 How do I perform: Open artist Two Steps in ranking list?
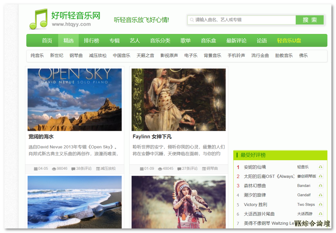306,204
